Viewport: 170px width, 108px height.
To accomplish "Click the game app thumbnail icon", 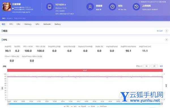I will (7, 7).
